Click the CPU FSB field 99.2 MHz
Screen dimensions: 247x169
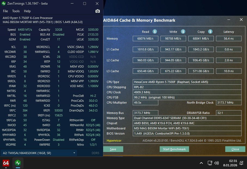[x=187, y=97]
